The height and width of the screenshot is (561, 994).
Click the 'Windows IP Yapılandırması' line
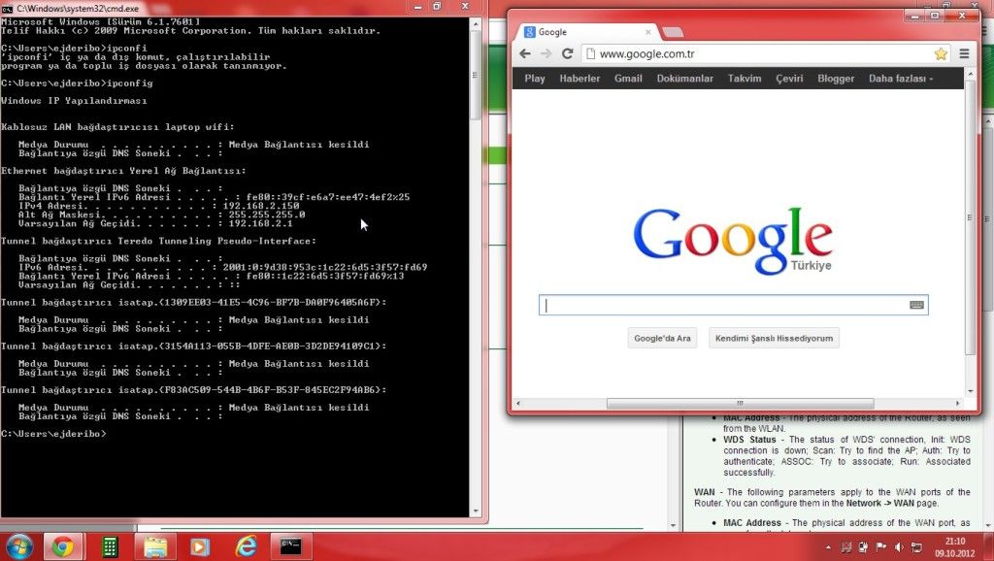(x=74, y=101)
